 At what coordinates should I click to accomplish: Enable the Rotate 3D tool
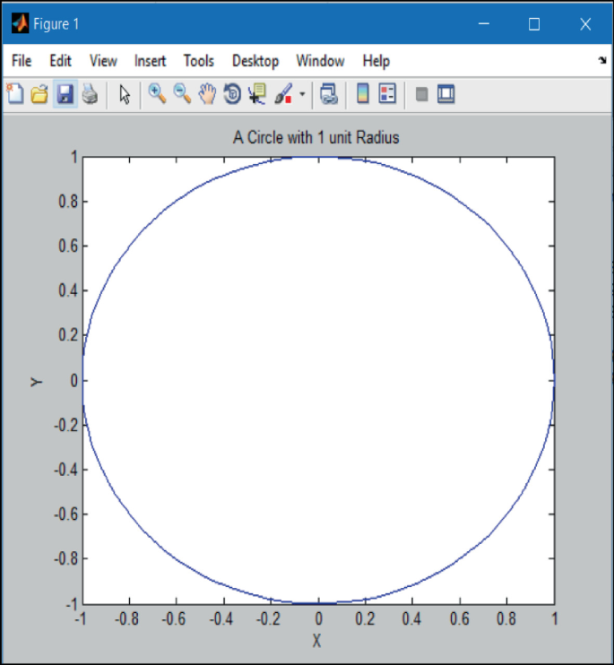(232, 94)
